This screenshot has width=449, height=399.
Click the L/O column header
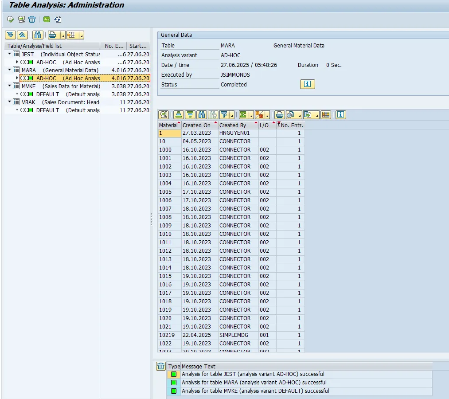[x=267, y=125]
